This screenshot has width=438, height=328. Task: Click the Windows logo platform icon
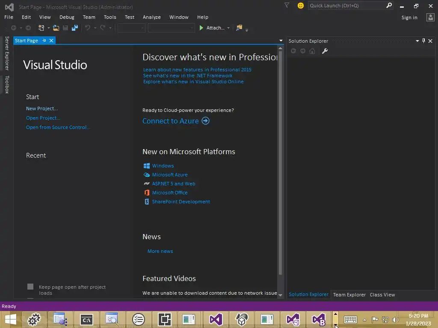point(147,166)
